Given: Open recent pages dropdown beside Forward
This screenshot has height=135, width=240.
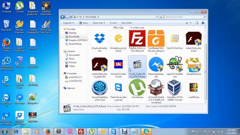Looking at the screenshot, I should (x=71, y=17).
